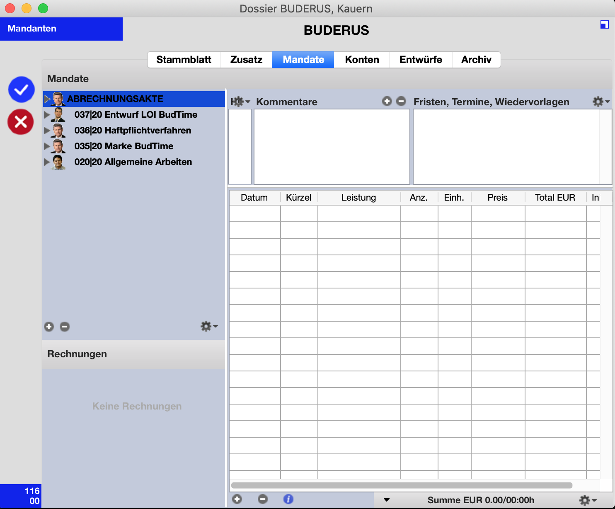The width and height of the screenshot is (615, 509).
Task: Select 020|20 Allgemeine Arbeiten
Action: coord(134,162)
